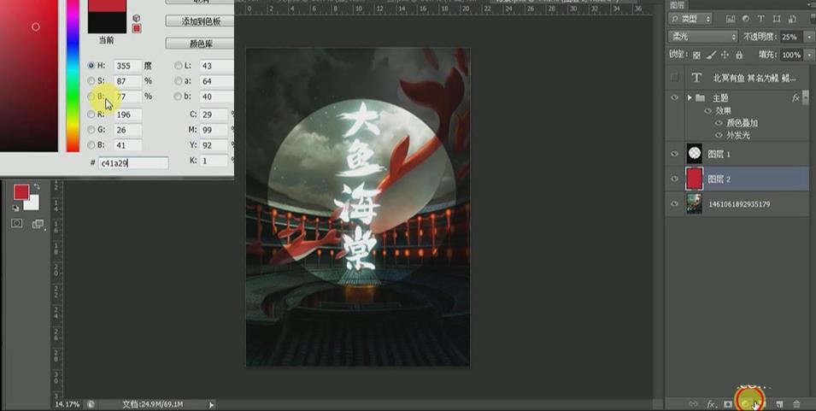Hide the 效果 effects entry
816x411 pixels.
[707, 111]
